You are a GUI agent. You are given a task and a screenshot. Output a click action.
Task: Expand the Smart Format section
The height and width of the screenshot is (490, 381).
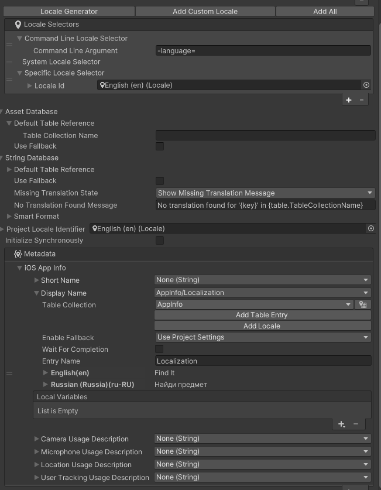point(9,217)
